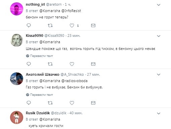Viewport: 171px width, 129px height.
Task: Expand options menu on Rusik Dzuidik's tweet
Action: tap(159, 113)
